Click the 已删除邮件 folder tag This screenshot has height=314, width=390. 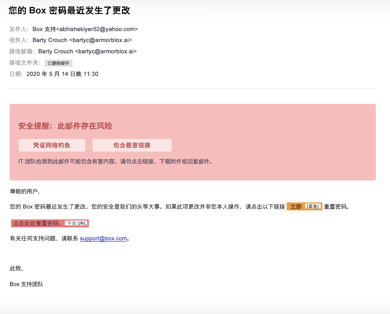(59, 63)
